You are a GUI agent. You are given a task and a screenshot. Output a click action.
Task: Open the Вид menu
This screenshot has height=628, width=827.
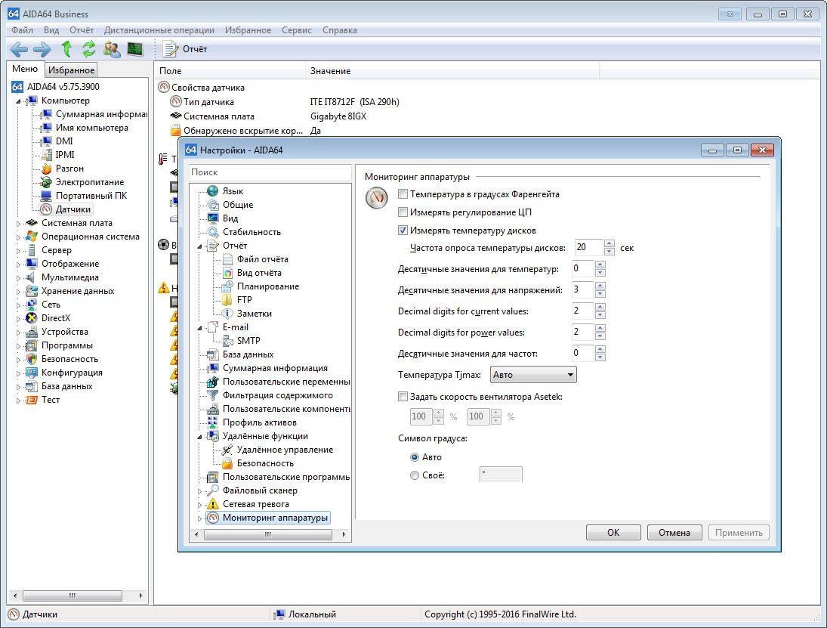tap(51, 30)
